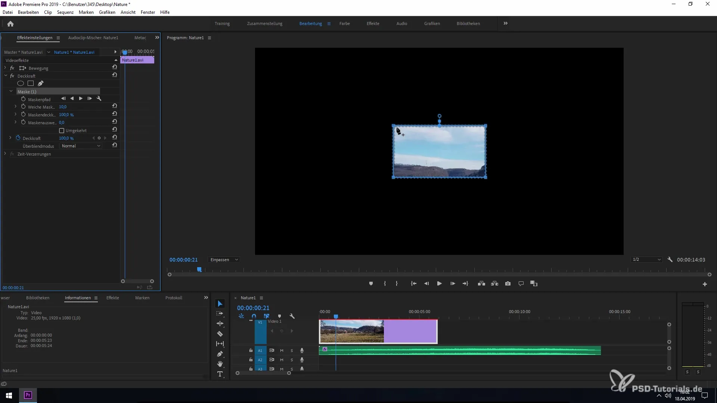Select the Razor tool
717x403 pixels.
coord(220,334)
